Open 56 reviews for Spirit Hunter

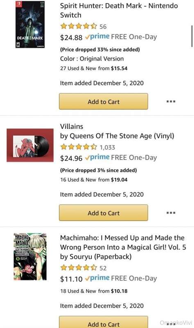pos(103,27)
